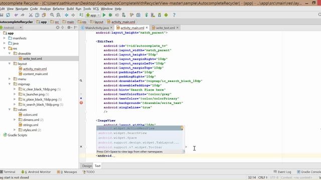The height and width of the screenshot is (180, 321).
Task: Open the Navigate menu
Action: 22,9
